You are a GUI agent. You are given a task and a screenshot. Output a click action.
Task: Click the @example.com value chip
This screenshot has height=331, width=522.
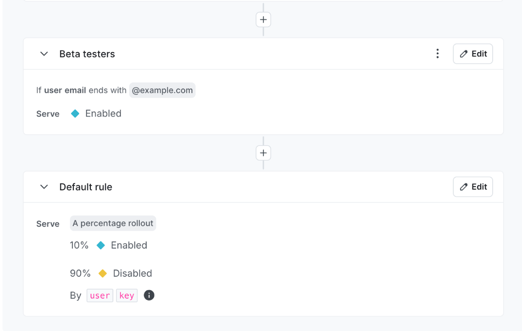pos(162,90)
